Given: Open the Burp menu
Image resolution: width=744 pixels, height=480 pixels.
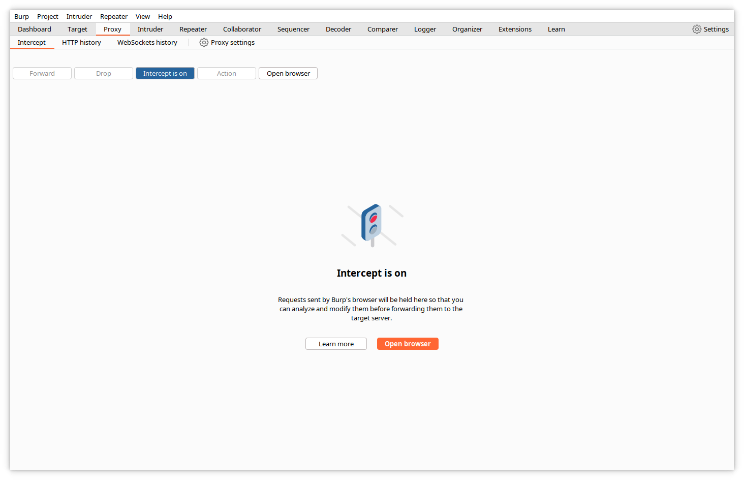Looking at the screenshot, I should (x=21, y=17).
